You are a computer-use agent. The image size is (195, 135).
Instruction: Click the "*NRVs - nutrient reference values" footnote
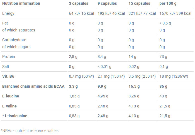pyautogui.click(x=29, y=130)
